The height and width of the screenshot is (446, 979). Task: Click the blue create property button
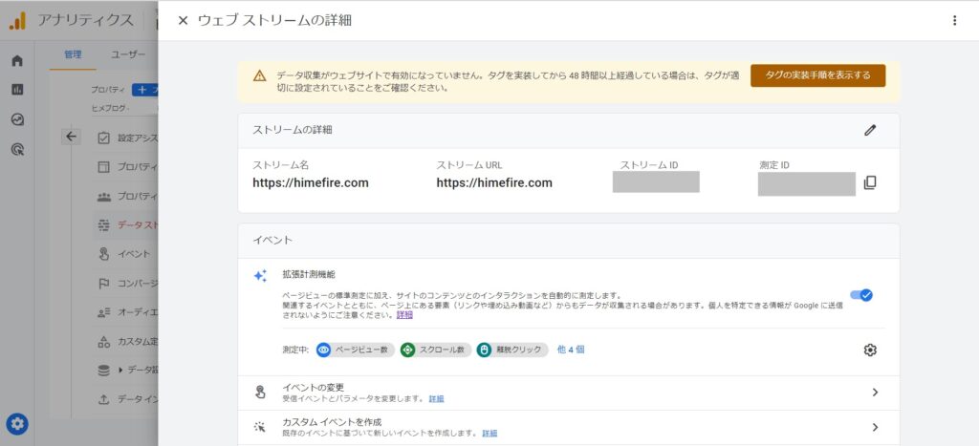pos(145,90)
